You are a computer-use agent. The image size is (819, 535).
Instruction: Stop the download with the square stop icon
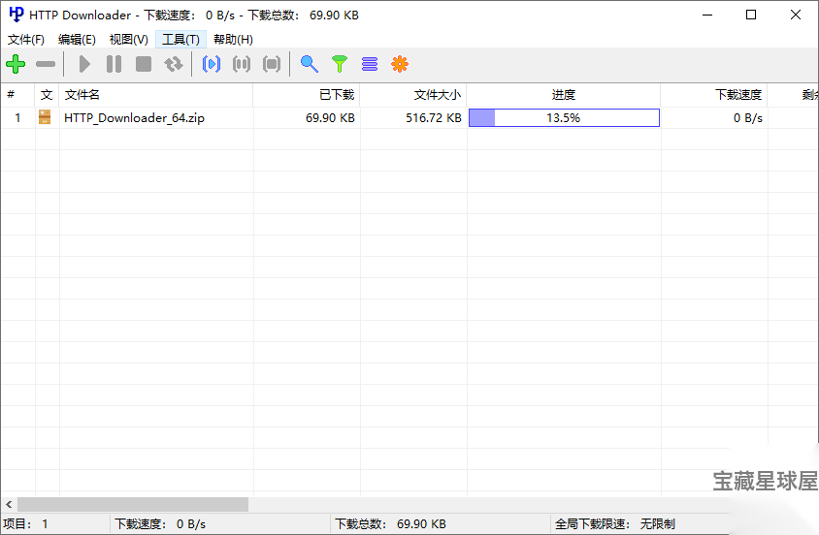[x=144, y=64]
